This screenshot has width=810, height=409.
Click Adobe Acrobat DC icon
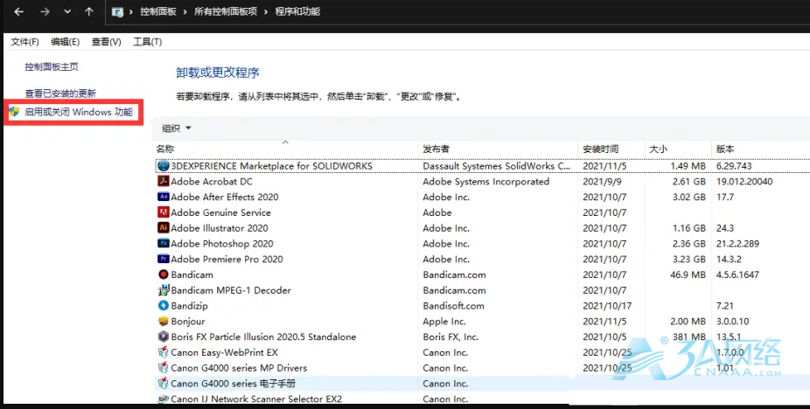click(164, 181)
